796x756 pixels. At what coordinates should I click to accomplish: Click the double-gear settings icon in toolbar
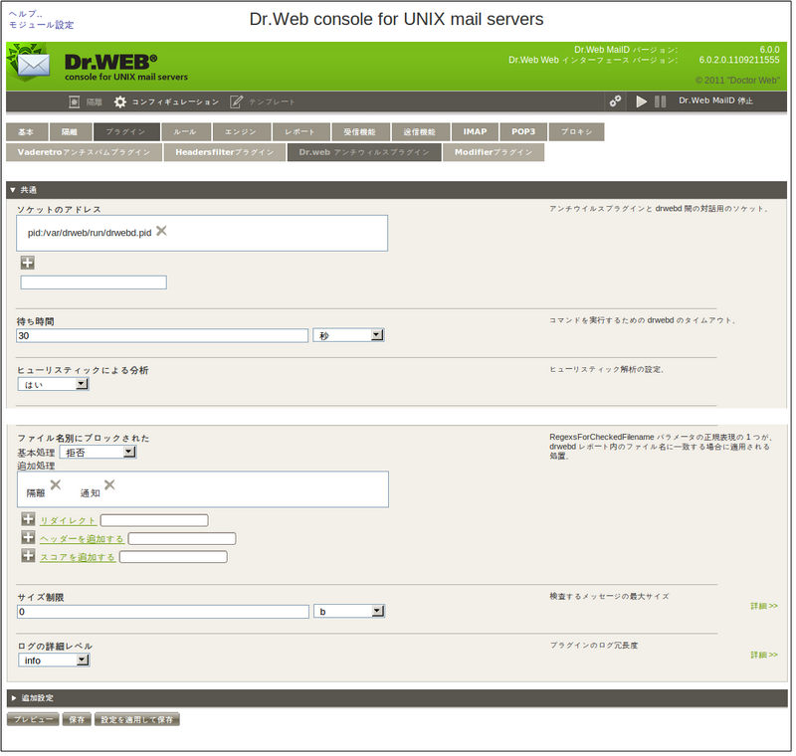pyautogui.click(x=615, y=101)
